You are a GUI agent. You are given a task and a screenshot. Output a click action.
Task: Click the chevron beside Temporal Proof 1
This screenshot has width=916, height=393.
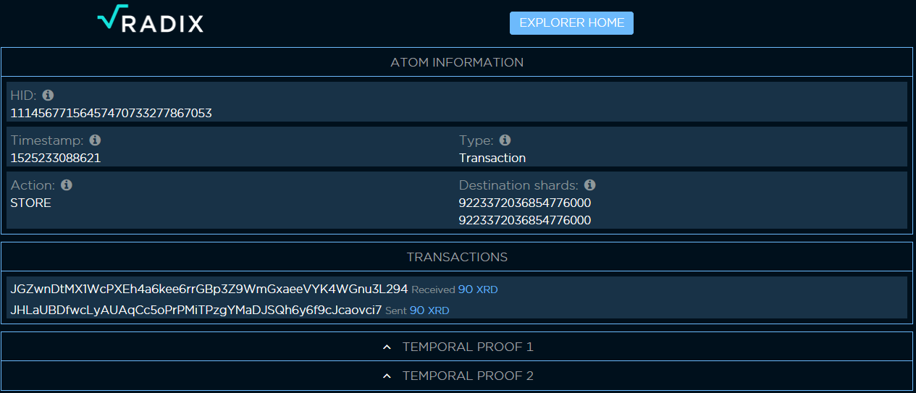coord(387,347)
